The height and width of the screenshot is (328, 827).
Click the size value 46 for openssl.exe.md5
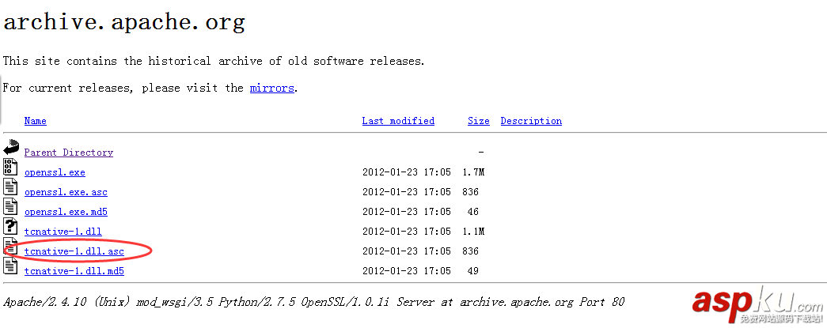tap(472, 212)
